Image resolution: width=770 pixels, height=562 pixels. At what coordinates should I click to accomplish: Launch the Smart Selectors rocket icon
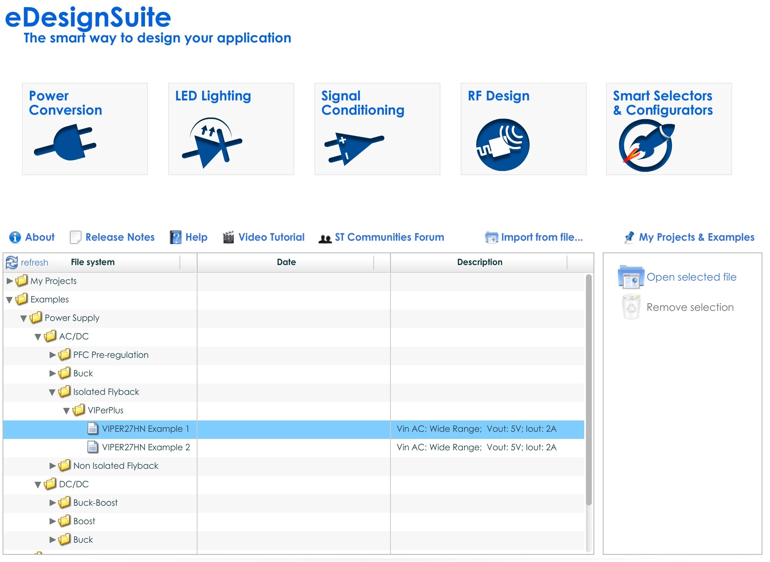pyautogui.click(x=646, y=145)
